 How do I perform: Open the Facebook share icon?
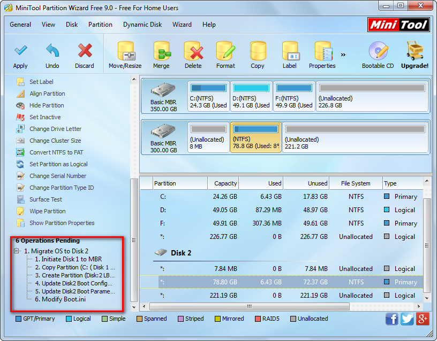(392, 319)
